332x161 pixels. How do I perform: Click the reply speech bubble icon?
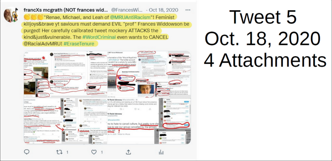[27, 152]
